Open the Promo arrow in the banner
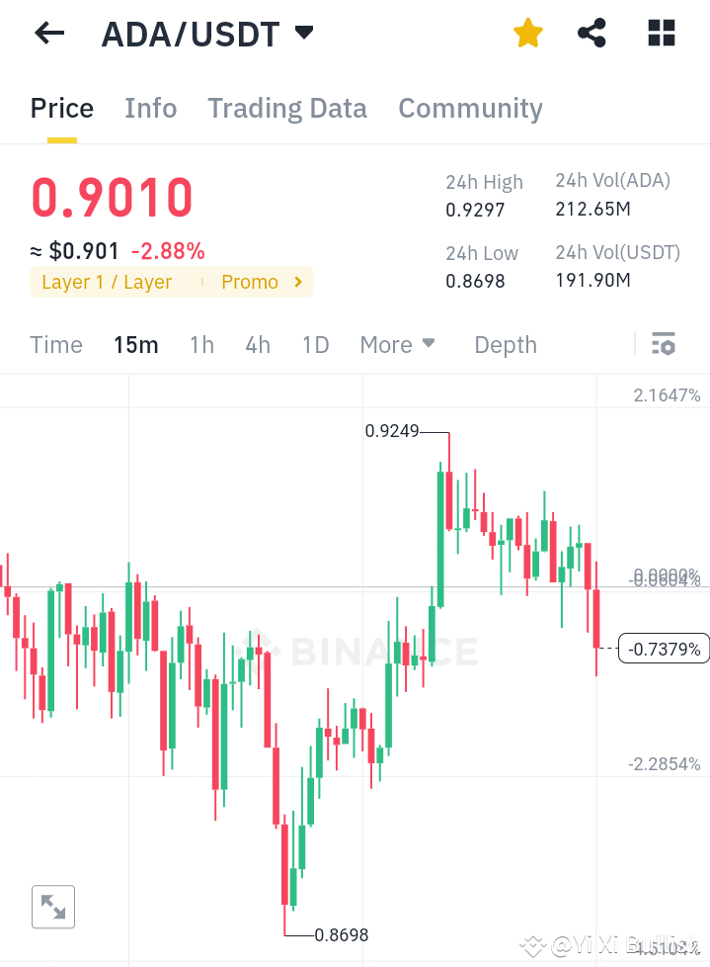The height and width of the screenshot is (967, 710). point(296,282)
